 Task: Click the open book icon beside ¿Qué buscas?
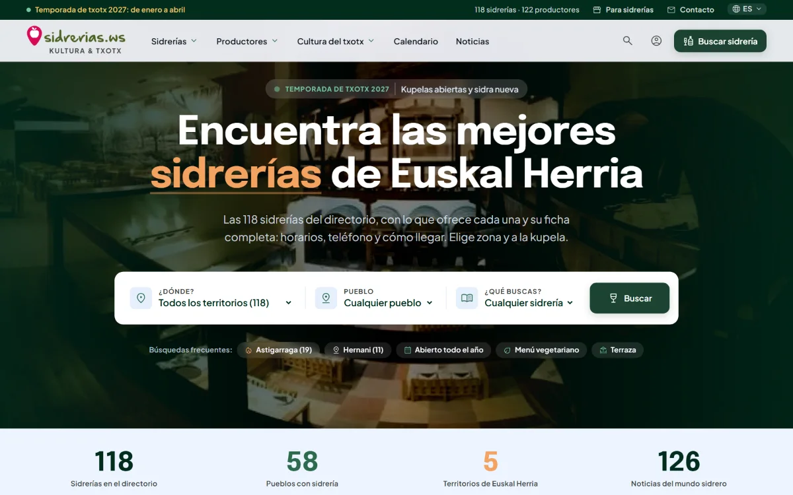[x=467, y=298]
